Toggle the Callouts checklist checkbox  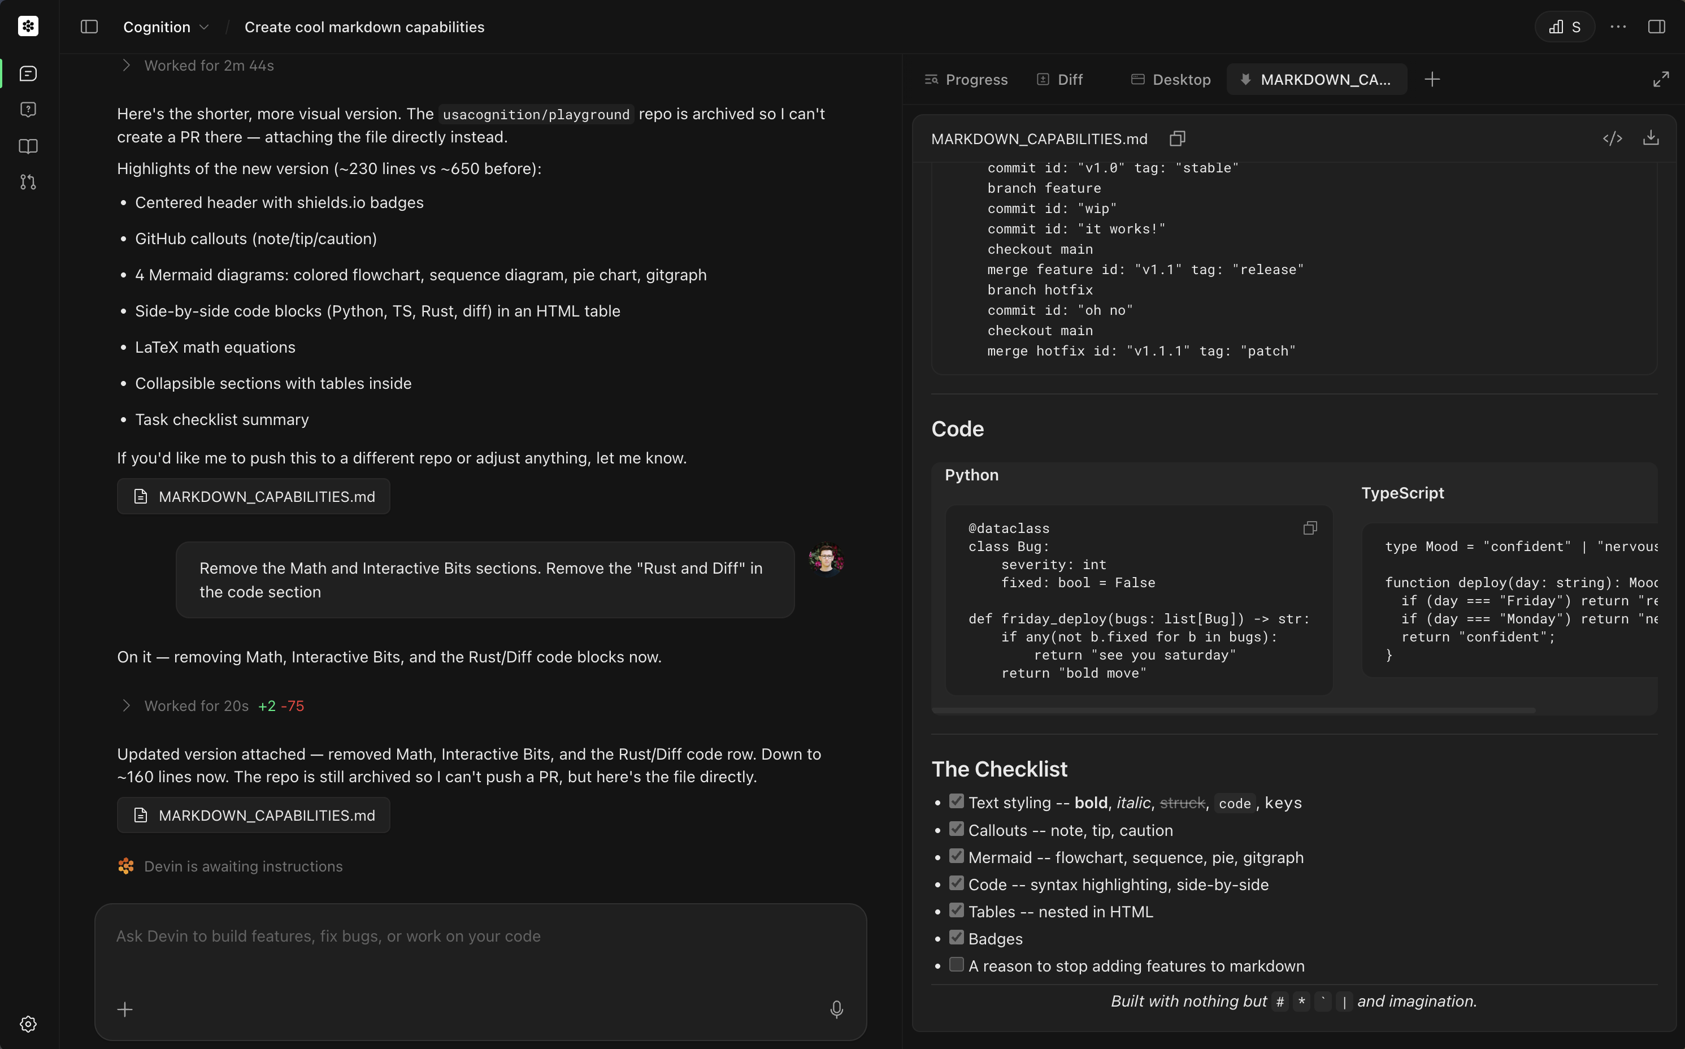(x=956, y=829)
